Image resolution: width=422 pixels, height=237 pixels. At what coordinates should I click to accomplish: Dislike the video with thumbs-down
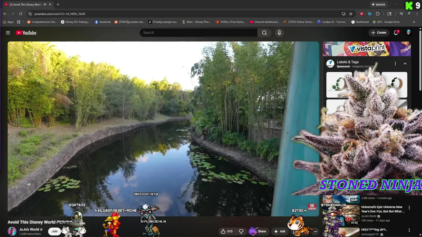click(241, 231)
